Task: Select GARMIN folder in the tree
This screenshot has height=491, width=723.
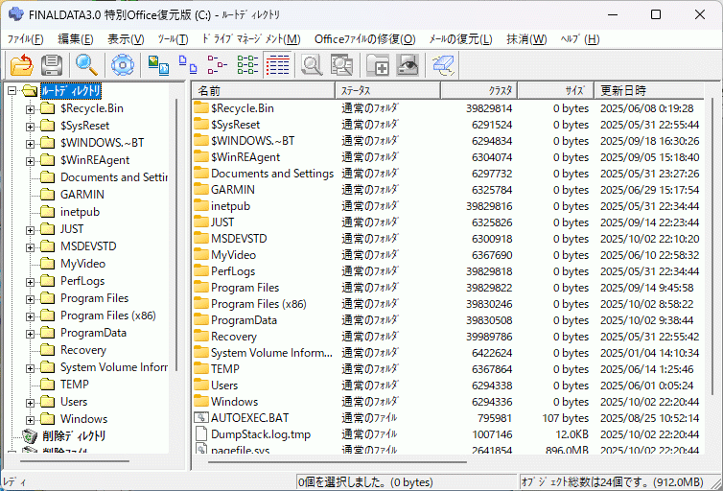Action: (x=82, y=195)
